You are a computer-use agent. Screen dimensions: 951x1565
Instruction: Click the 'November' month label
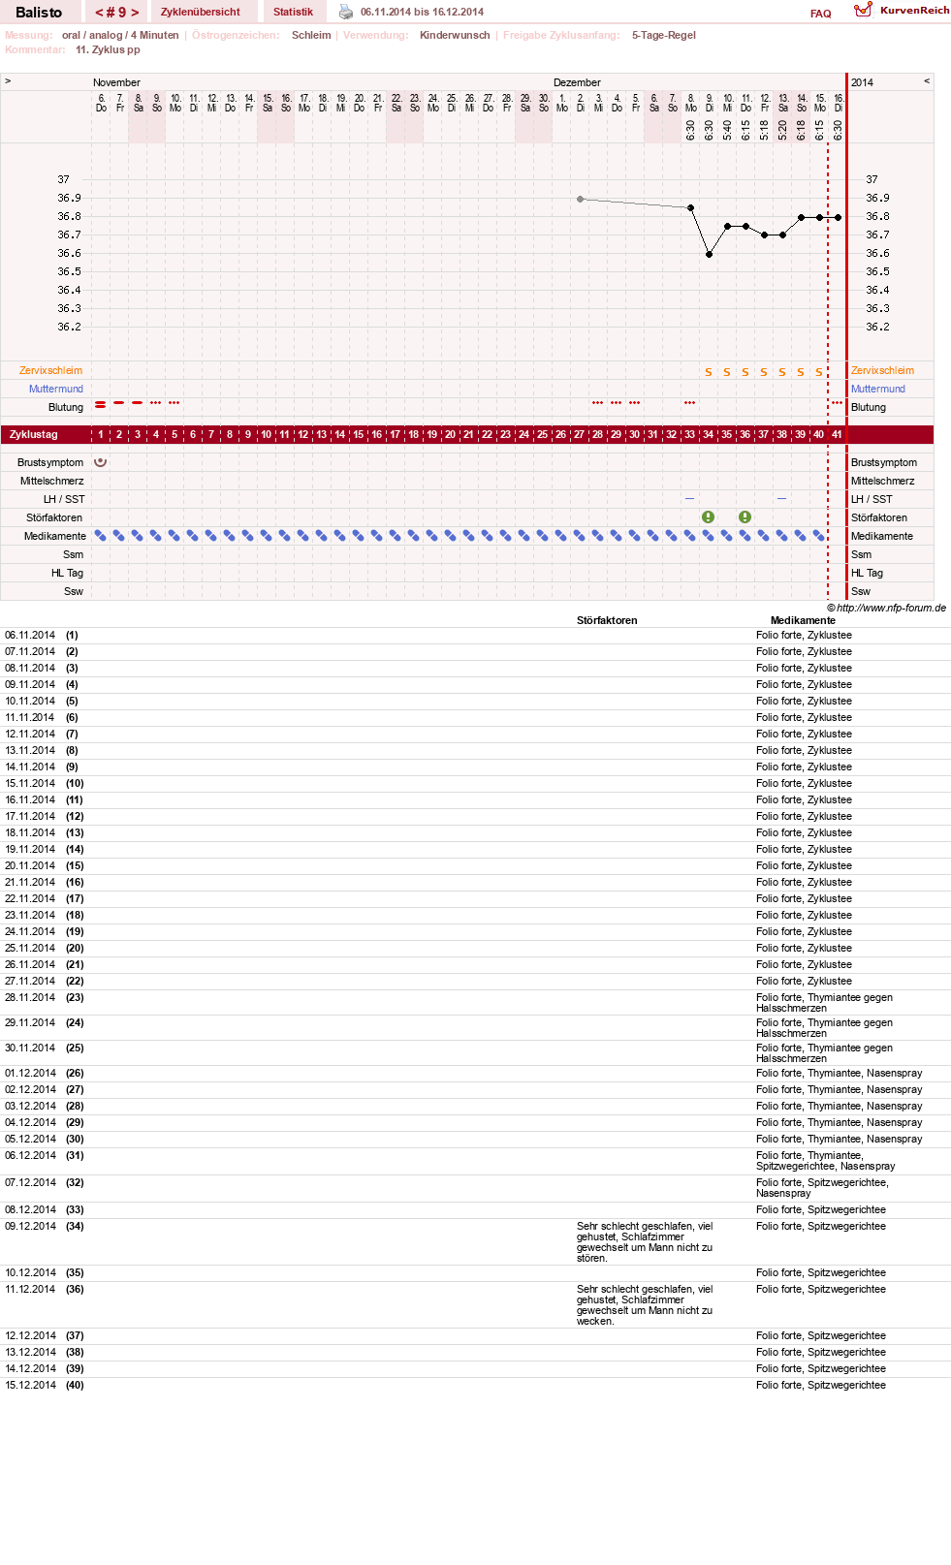click(116, 82)
